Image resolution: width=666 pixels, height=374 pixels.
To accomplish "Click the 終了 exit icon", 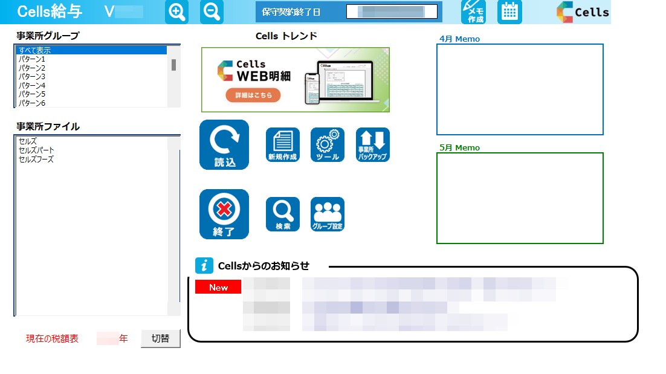I will [x=224, y=214].
